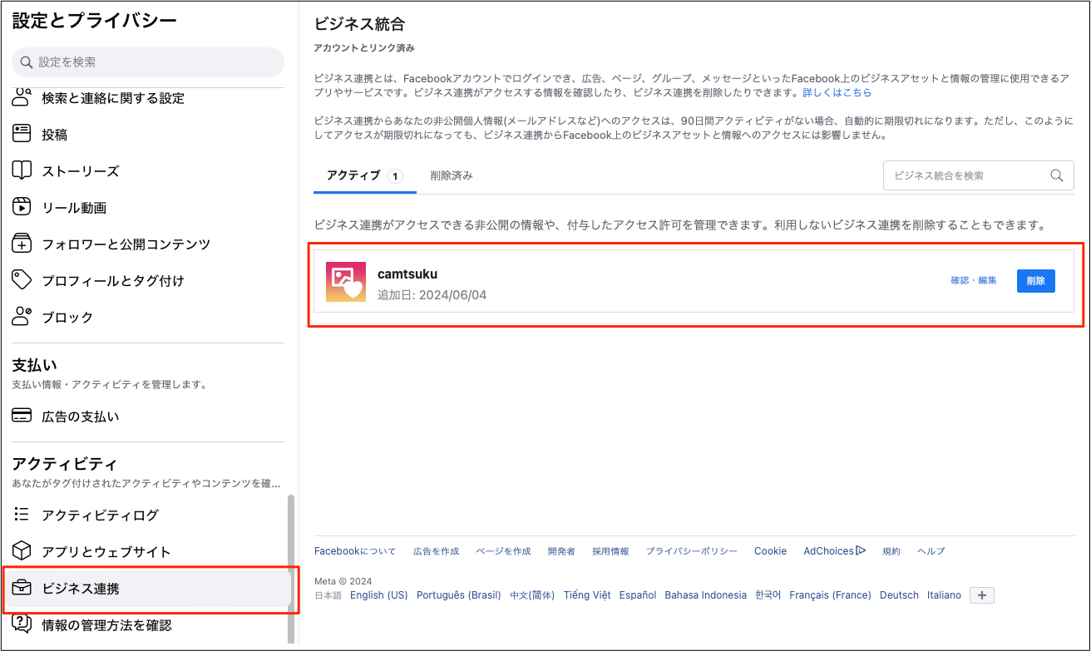Click the camtsuku app icon
Image resolution: width=1091 pixels, height=651 pixels.
click(346, 282)
